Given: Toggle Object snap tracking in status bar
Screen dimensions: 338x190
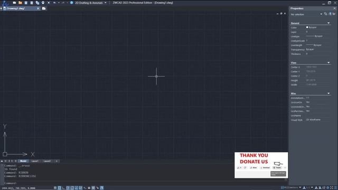Looking at the screenshot, I should (x=76, y=188).
